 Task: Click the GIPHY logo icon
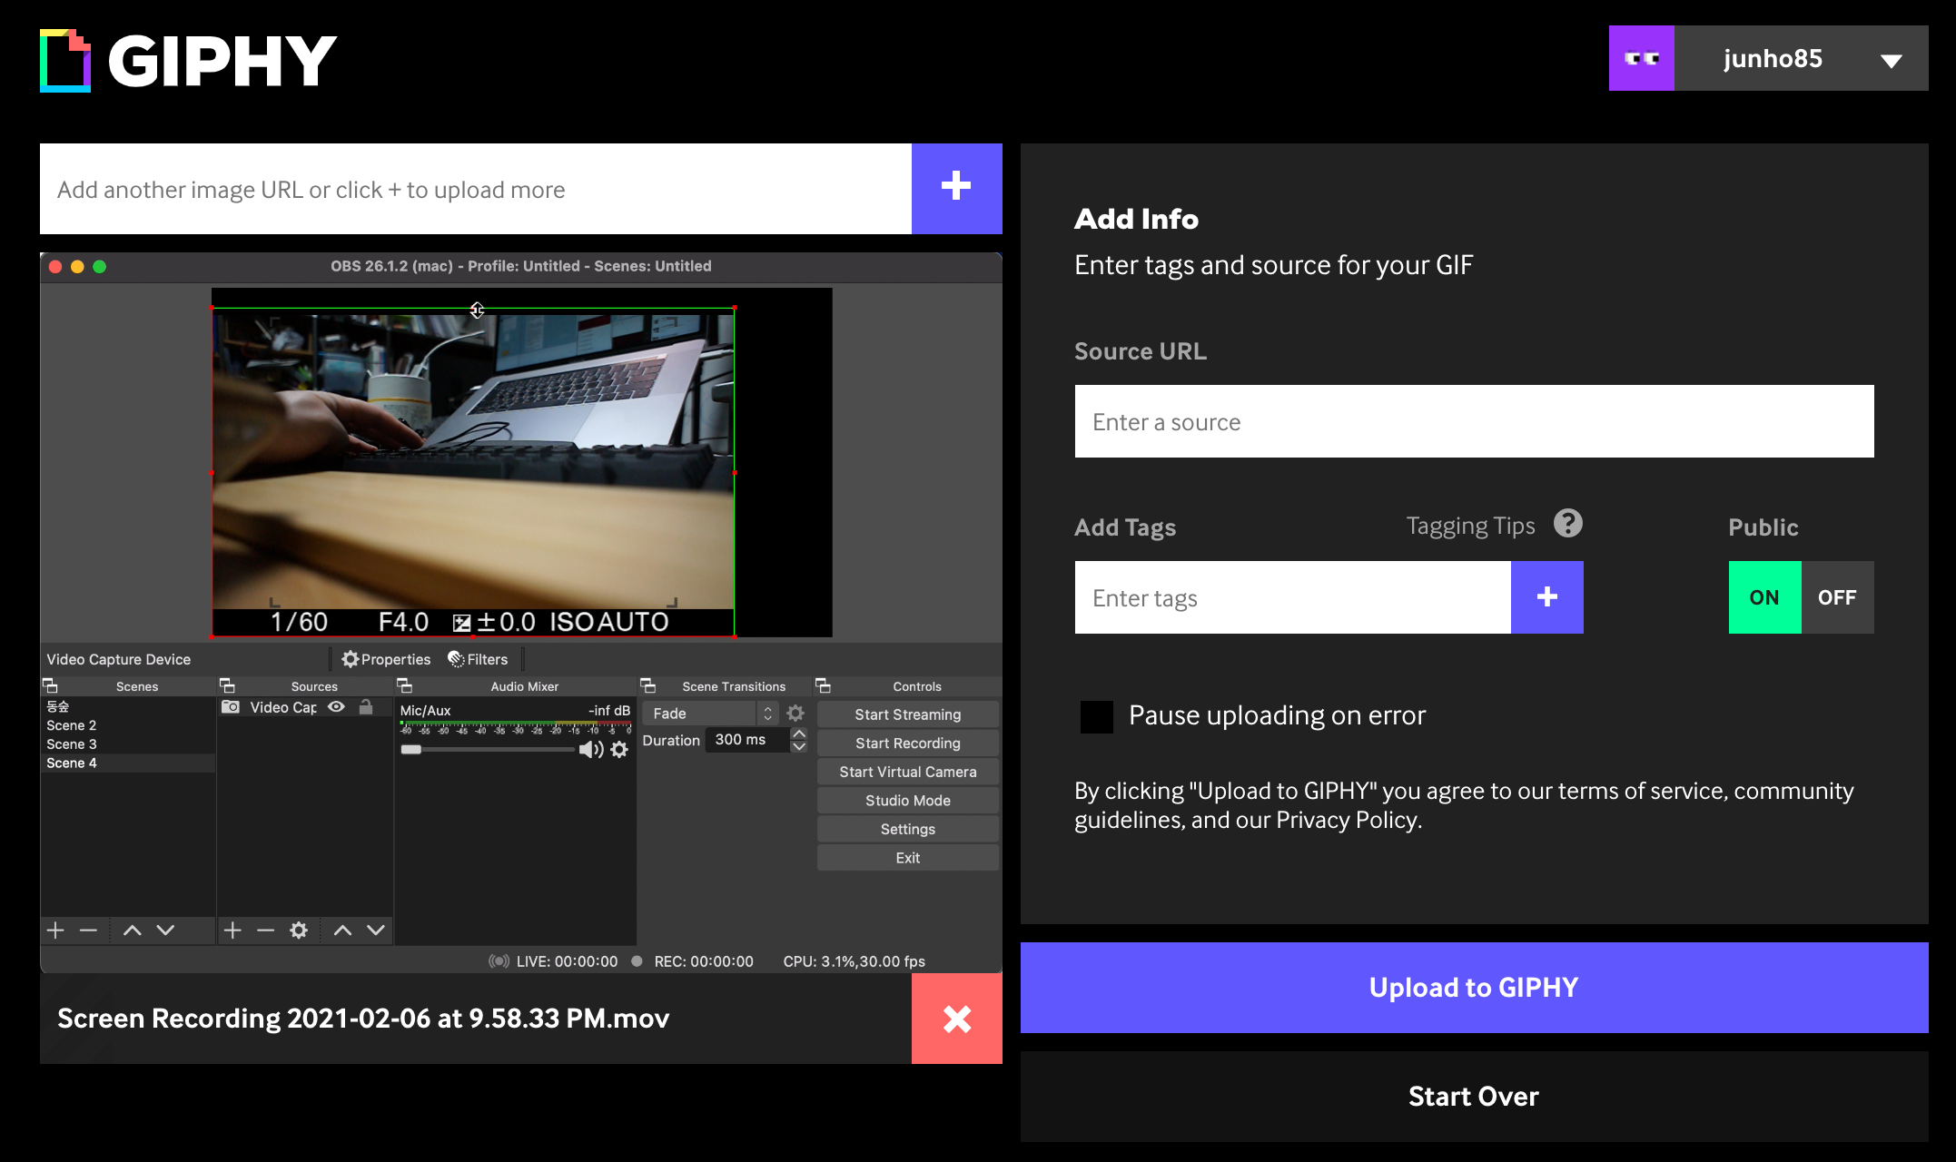tap(65, 61)
